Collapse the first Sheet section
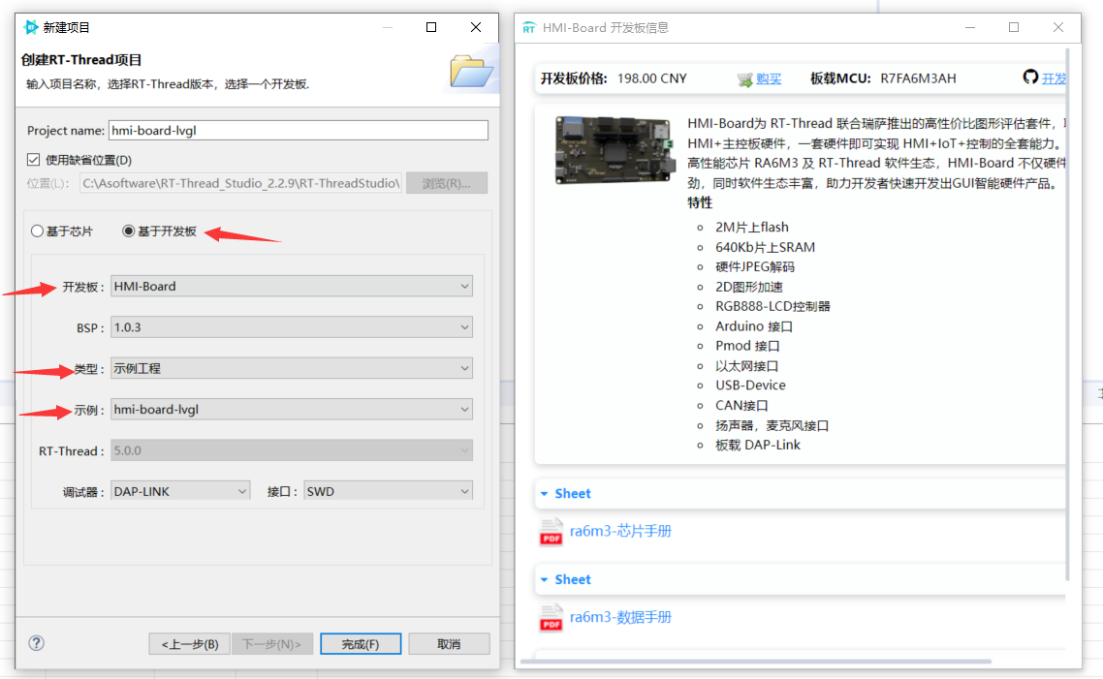The width and height of the screenshot is (1103, 679). click(545, 493)
